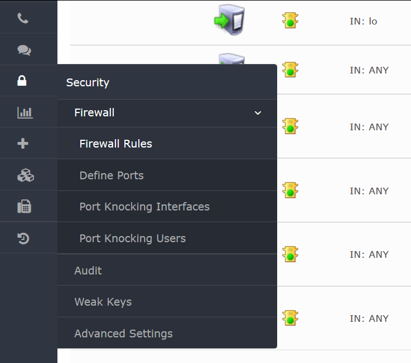Open the bar chart reports icon

(25, 112)
